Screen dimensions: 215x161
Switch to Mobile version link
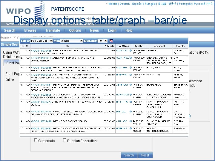[113, 4]
